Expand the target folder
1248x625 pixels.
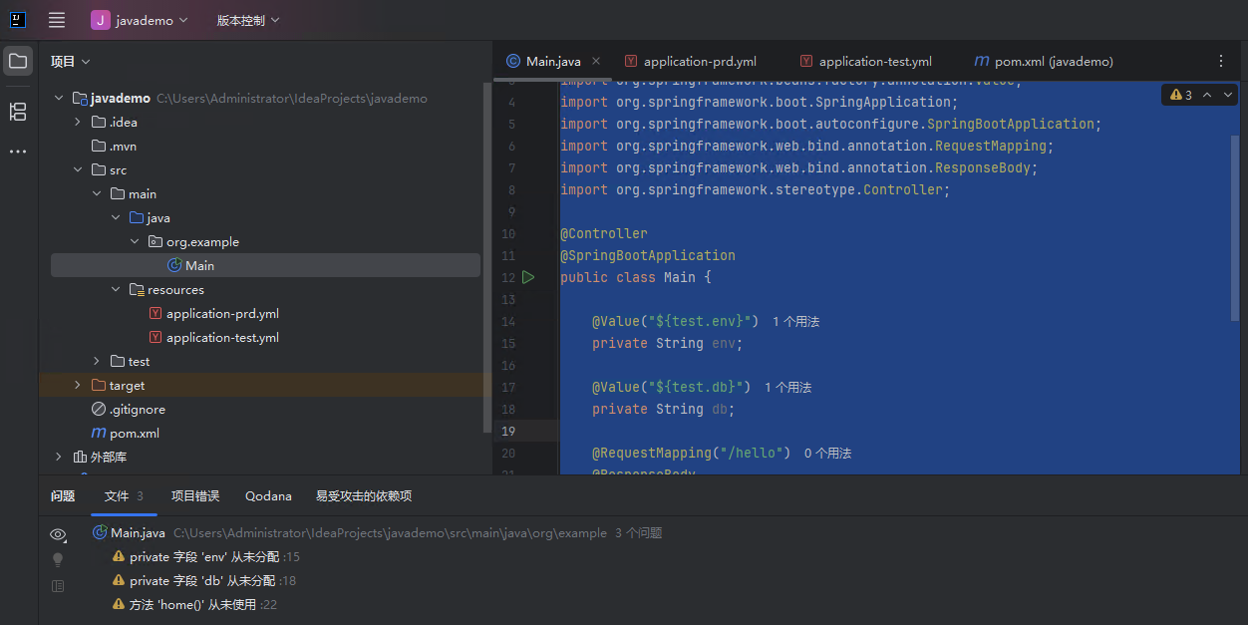click(78, 386)
